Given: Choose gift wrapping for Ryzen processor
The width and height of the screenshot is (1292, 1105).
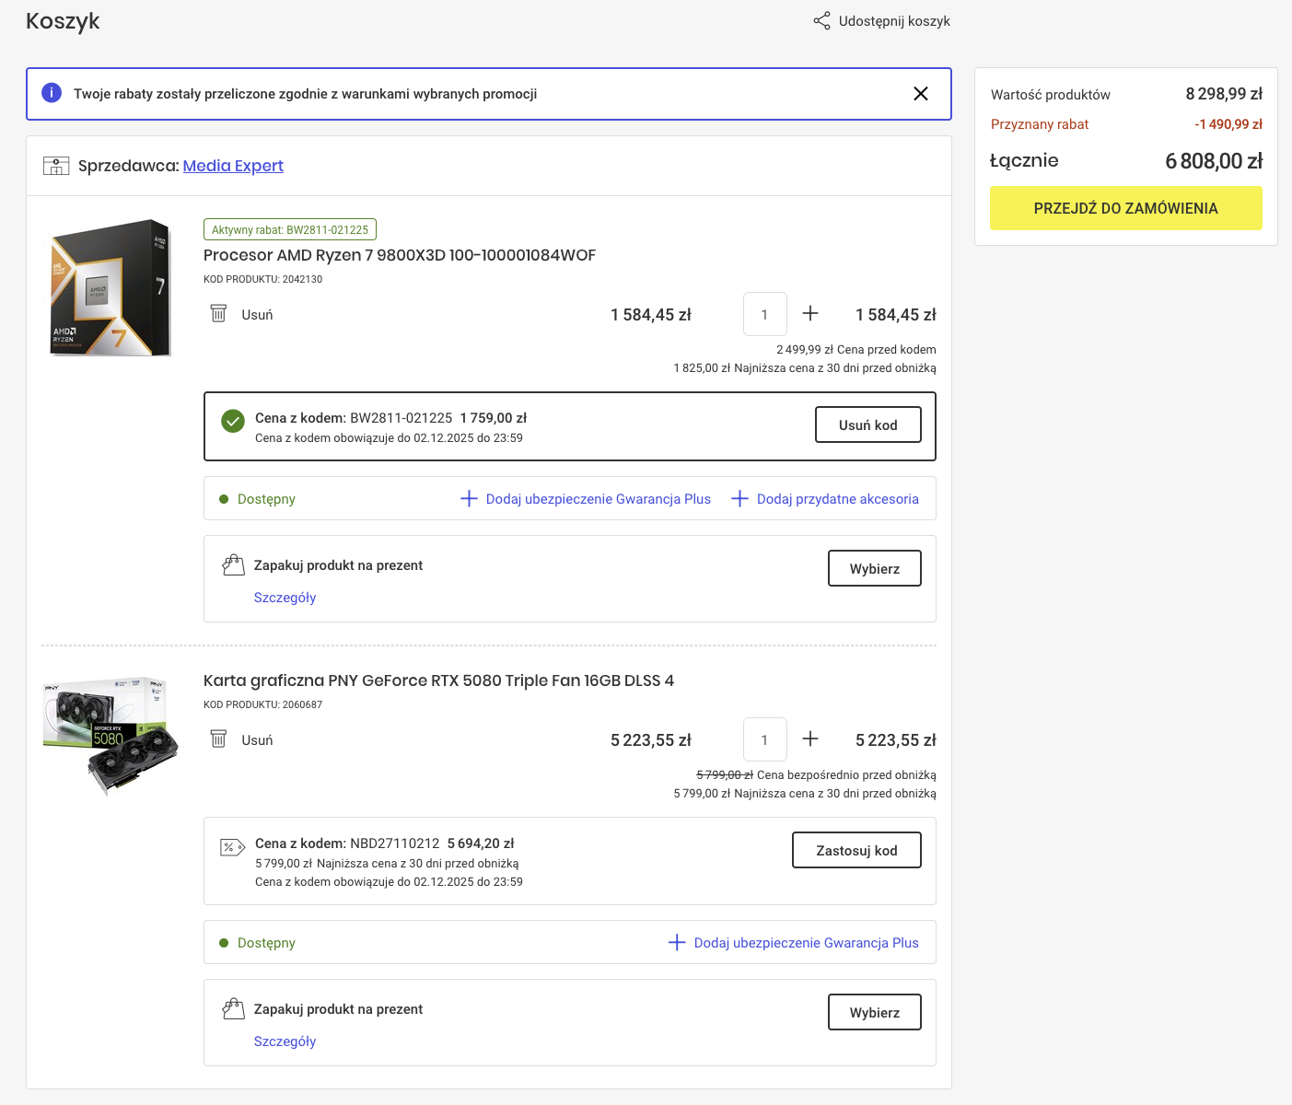Looking at the screenshot, I should point(874,569).
